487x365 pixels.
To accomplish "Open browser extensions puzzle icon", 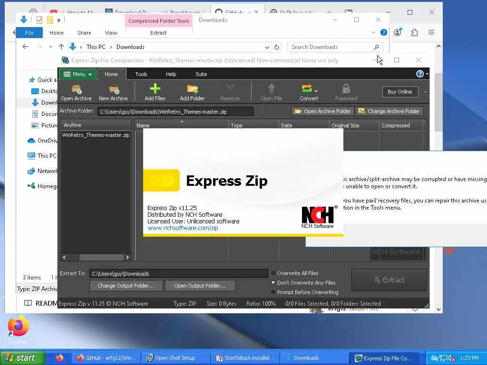I will pyautogui.click(x=414, y=32).
